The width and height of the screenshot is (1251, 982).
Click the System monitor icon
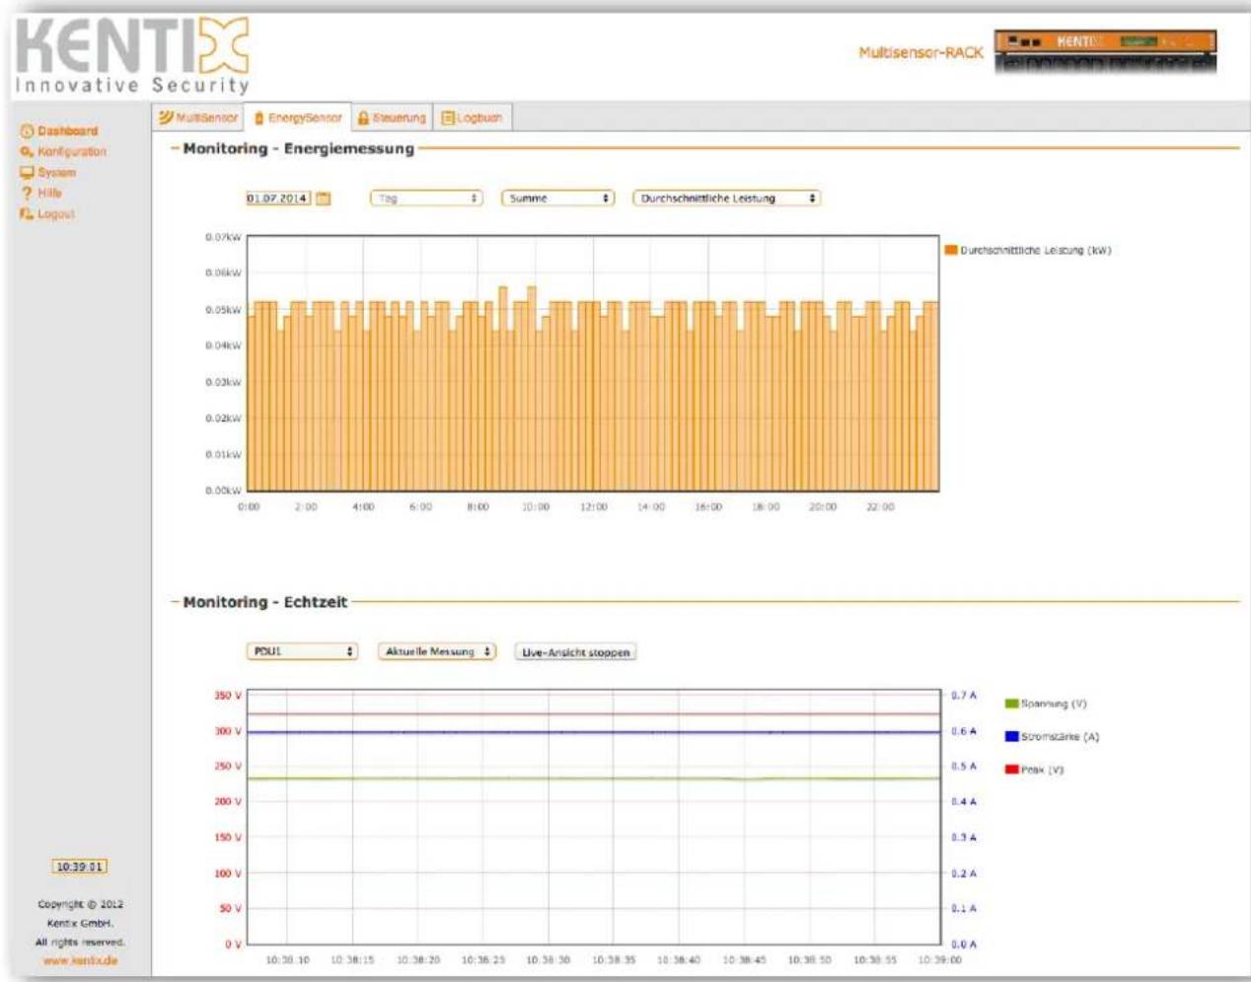click(27, 173)
